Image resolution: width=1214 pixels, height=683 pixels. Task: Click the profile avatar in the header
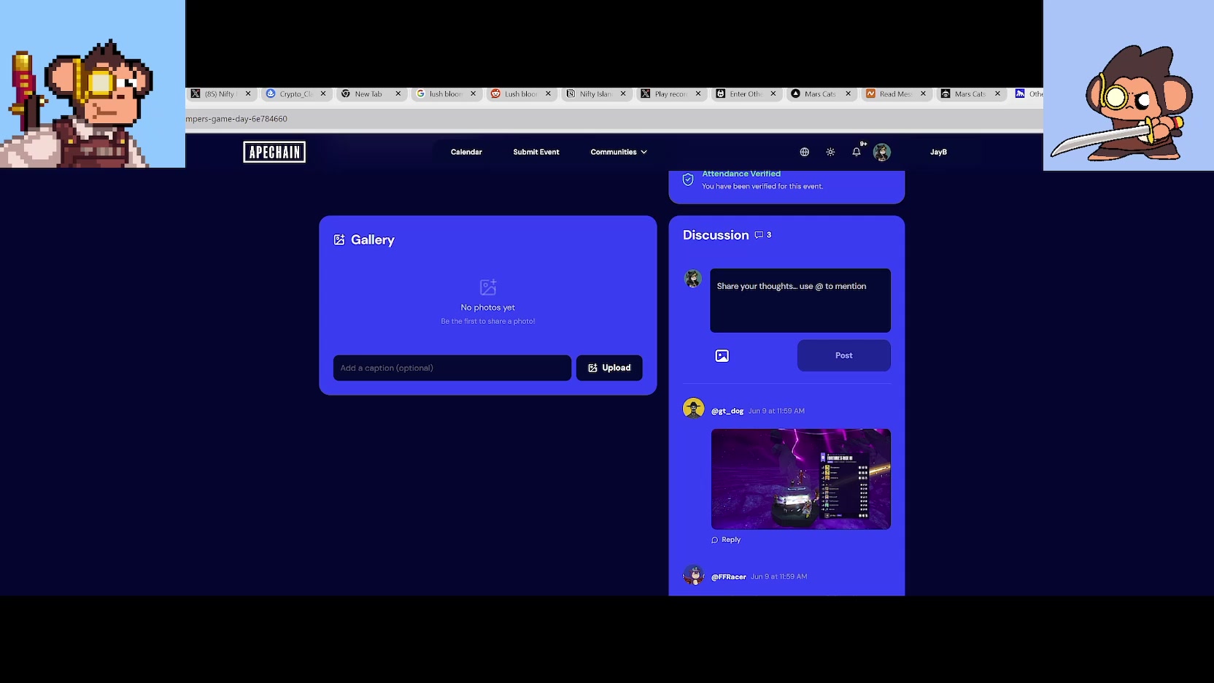(882, 152)
